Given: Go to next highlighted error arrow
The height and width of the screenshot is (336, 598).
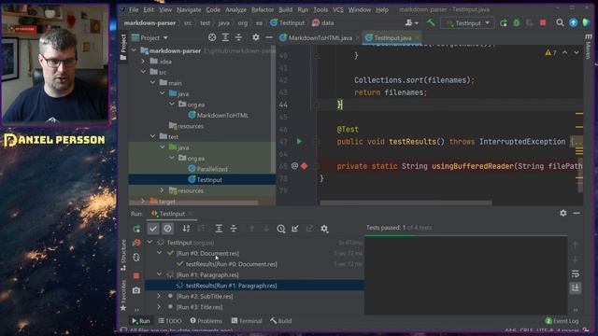Looking at the screenshot, I should 577,52.
